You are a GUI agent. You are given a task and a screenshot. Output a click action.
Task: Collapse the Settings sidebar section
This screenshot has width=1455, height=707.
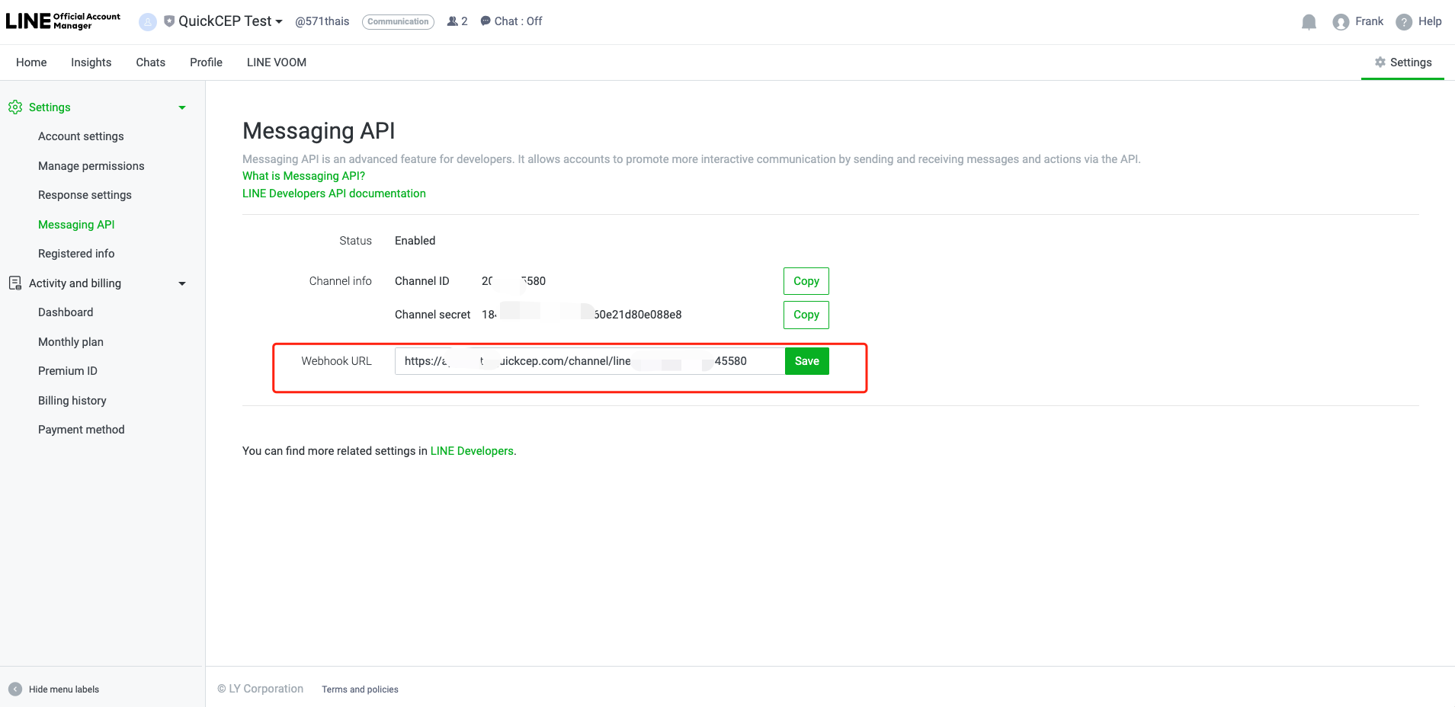(182, 107)
